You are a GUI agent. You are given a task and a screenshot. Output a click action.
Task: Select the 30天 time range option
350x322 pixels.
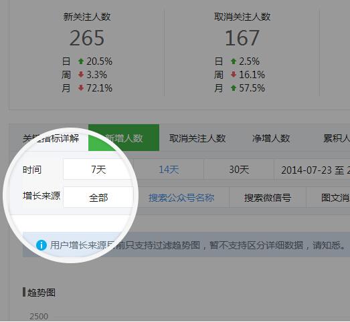[239, 170]
